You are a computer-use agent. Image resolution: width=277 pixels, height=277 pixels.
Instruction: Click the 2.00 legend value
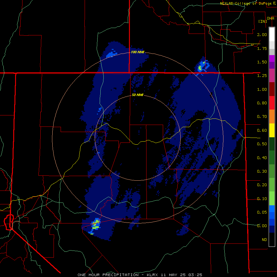[x=262, y=34]
